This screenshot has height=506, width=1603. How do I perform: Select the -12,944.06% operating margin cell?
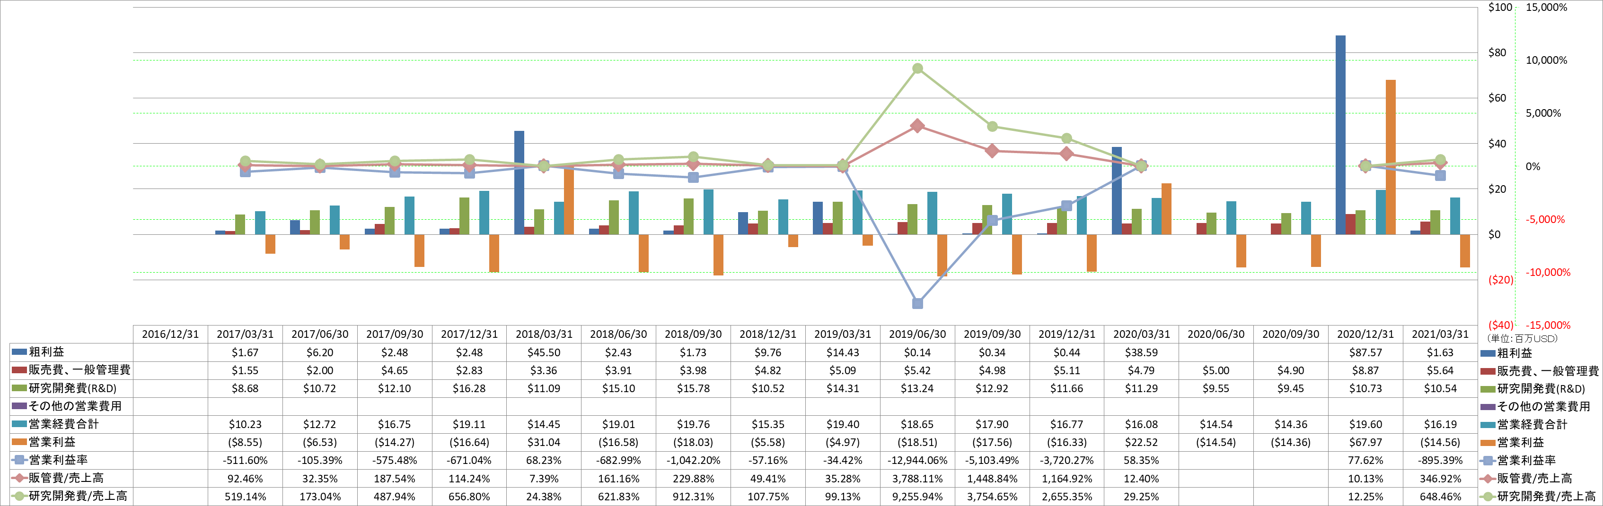point(917,461)
